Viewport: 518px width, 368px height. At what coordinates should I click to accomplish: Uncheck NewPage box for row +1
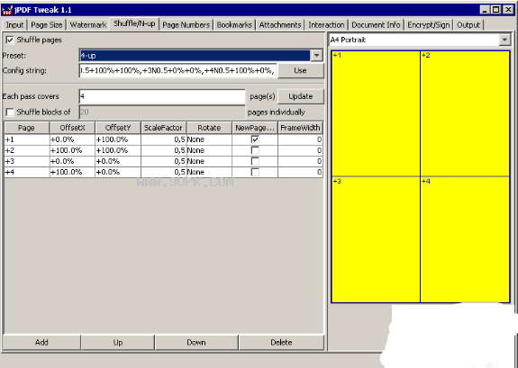(255, 139)
